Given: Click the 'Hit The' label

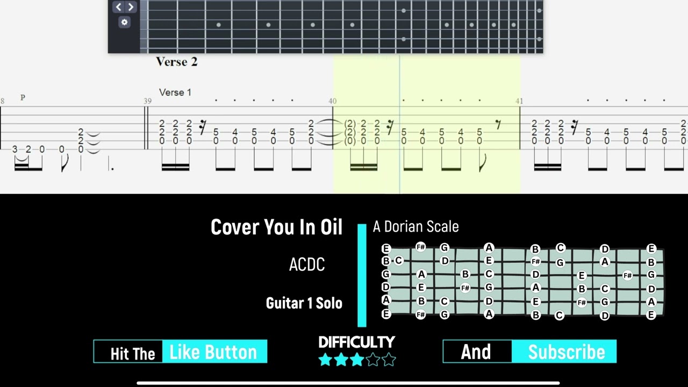Looking at the screenshot, I should 132,353.
